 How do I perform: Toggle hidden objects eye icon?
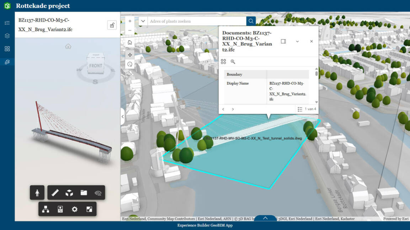[x=98, y=193]
